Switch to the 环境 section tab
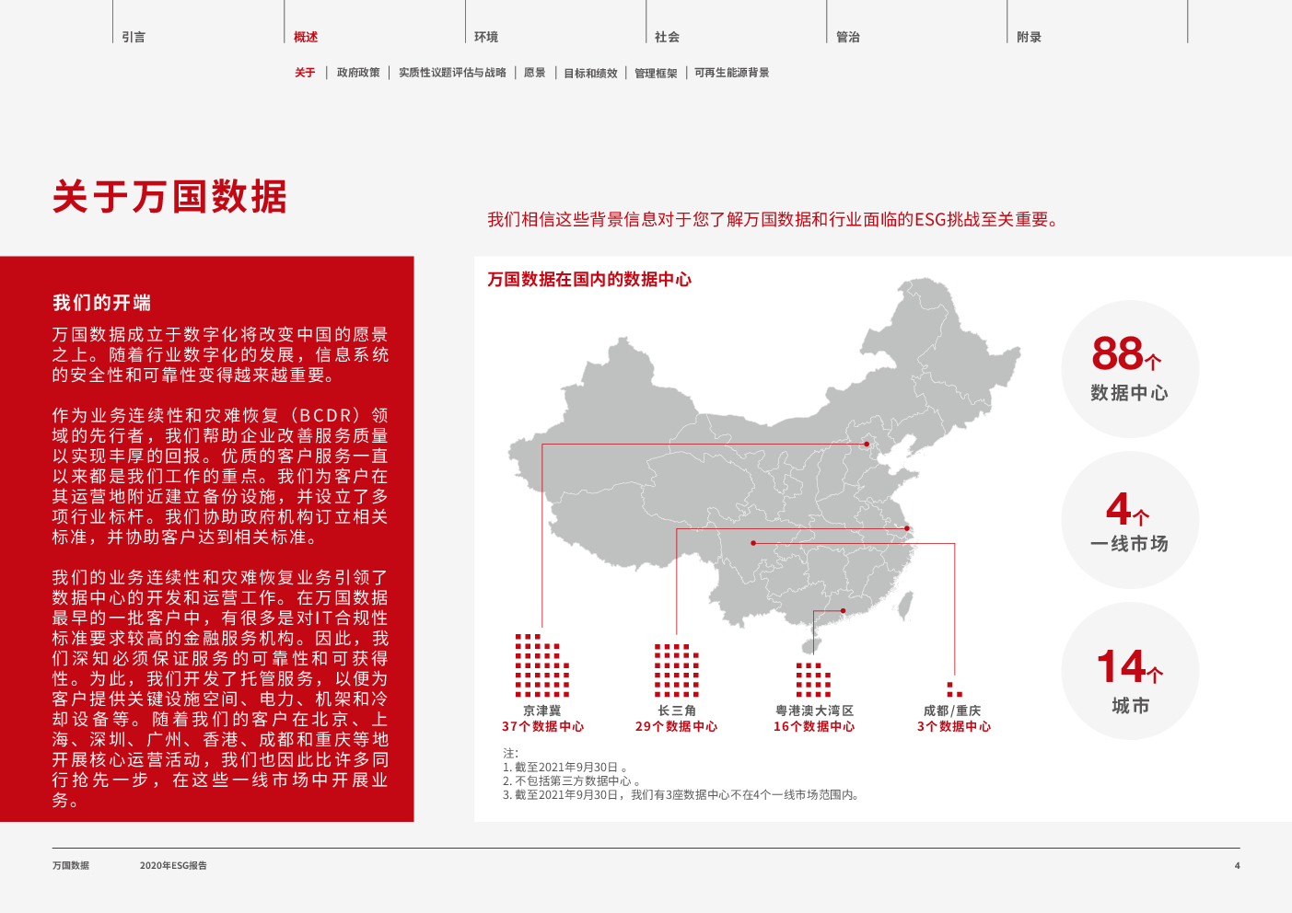 point(486,37)
